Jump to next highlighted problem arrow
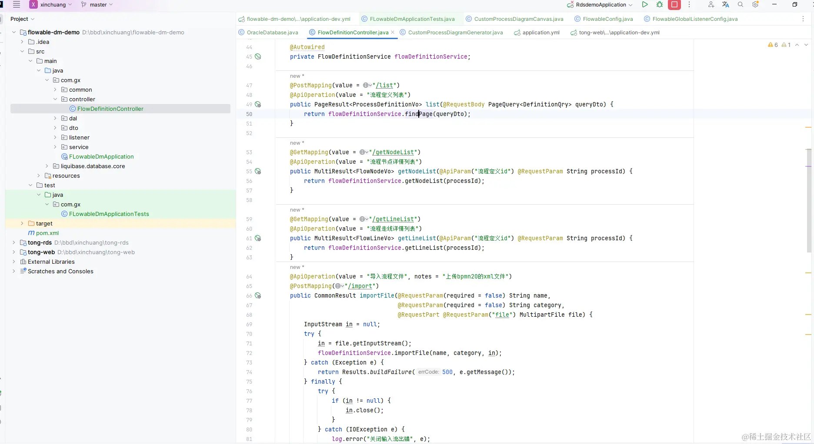The image size is (814, 444). pyautogui.click(x=806, y=45)
